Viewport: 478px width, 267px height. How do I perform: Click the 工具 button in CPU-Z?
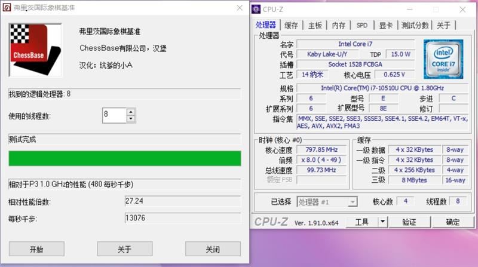[362, 222]
